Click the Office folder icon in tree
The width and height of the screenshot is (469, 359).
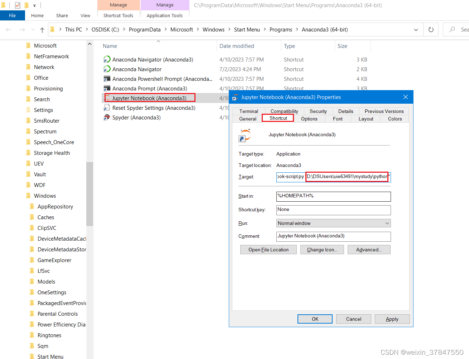28,78
